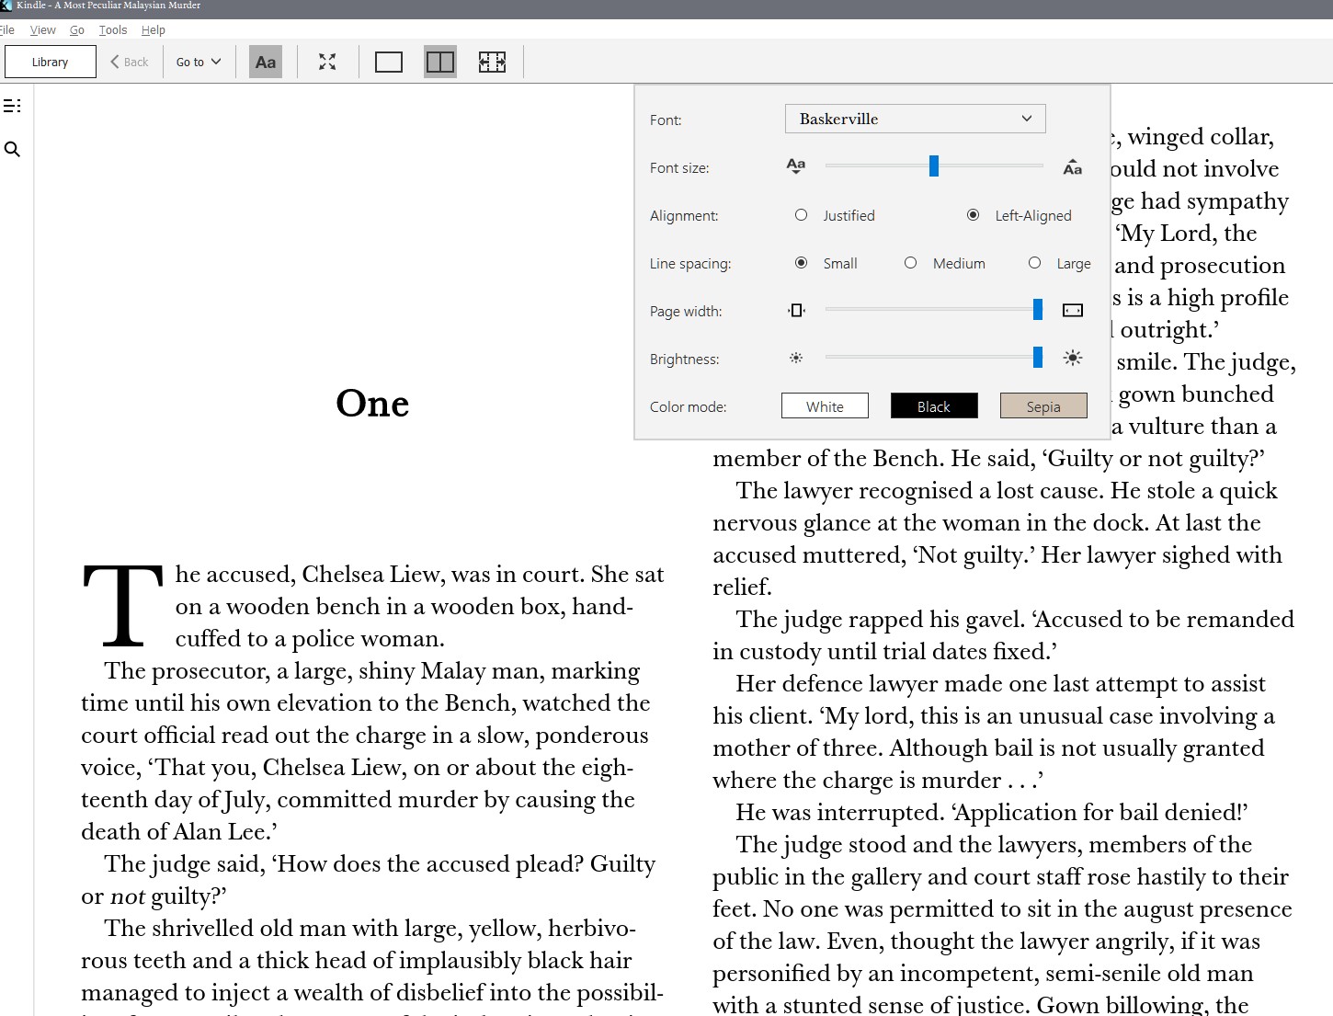Open the Help menu
Viewport: 1333px width, 1016px height.
point(154,30)
